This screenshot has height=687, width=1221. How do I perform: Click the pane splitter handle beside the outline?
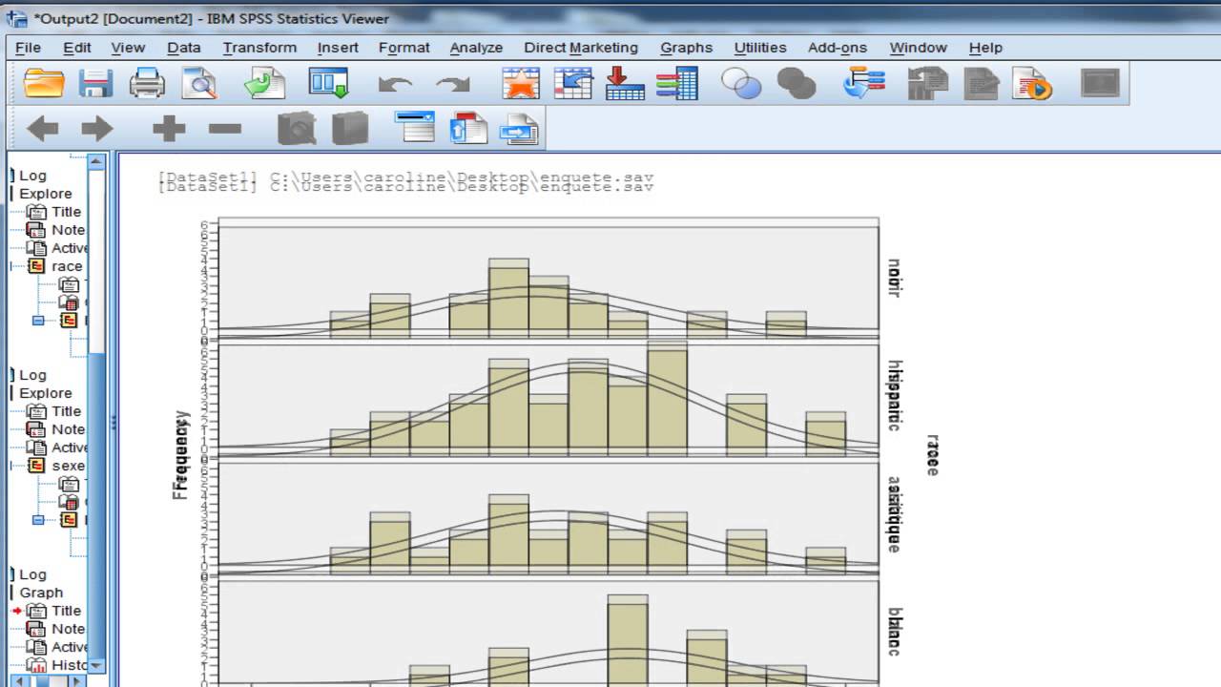(x=113, y=421)
